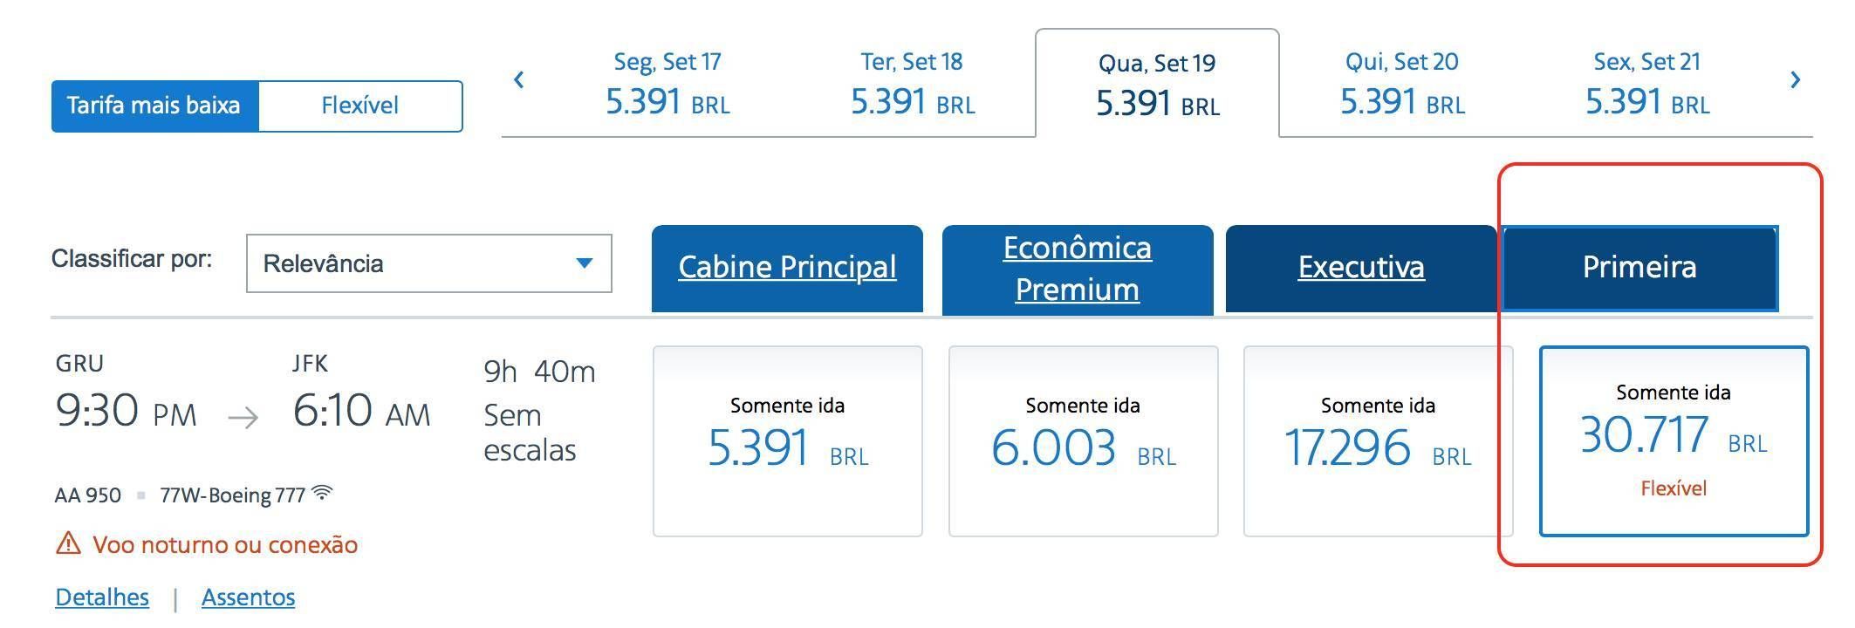Image resolution: width=1855 pixels, height=628 pixels.
Task: Choose the 30.717 BRL Flexível first class fare
Action: [x=1674, y=441]
